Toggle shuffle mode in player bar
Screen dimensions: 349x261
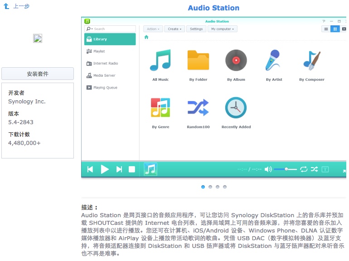pos(314,169)
